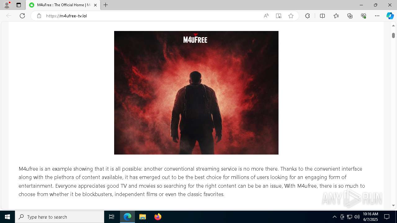This screenshot has height=223, width=397.
Task: Open Immersive Reader view
Action: (279, 16)
